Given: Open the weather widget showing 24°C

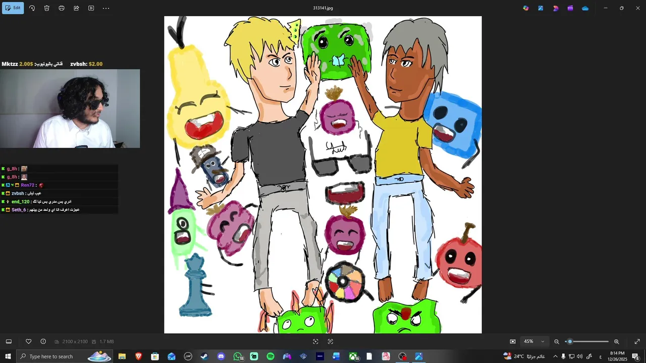Looking at the screenshot, I should point(524,356).
